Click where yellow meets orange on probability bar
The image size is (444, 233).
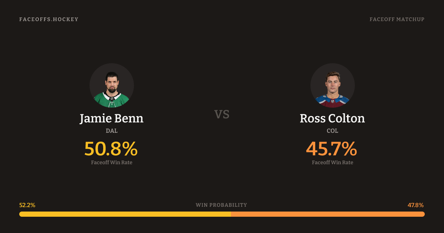[x=231, y=214]
